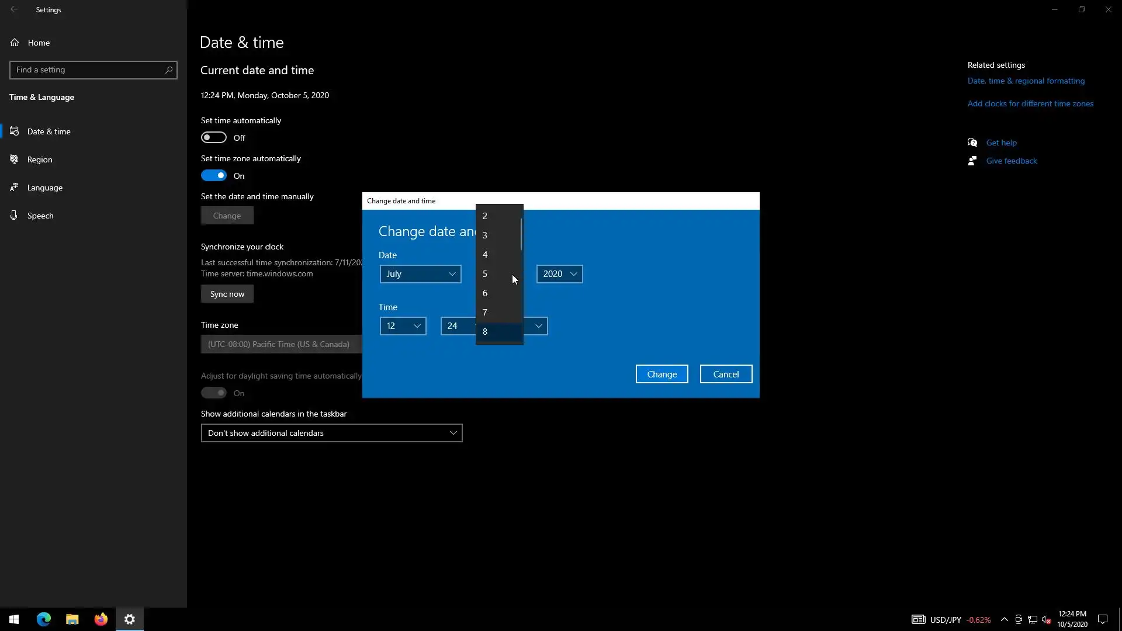Toggle Adjust for daylight saving time switch
The image size is (1122, 631).
click(x=214, y=393)
